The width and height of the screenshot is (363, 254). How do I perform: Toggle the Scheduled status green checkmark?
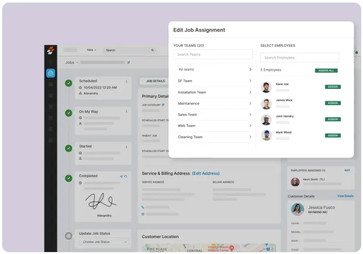[x=69, y=83]
